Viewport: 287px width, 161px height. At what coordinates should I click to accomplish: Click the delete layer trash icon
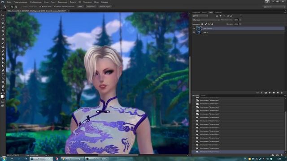click(282, 93)
